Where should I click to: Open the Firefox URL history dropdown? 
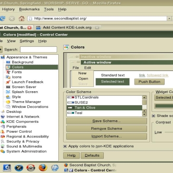tap(169, 19)
